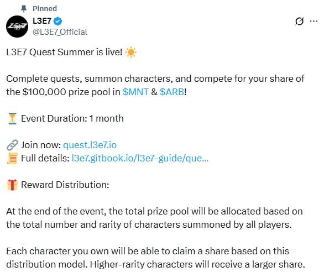Open the $ARB cashtag

click(x=172, y=92)
